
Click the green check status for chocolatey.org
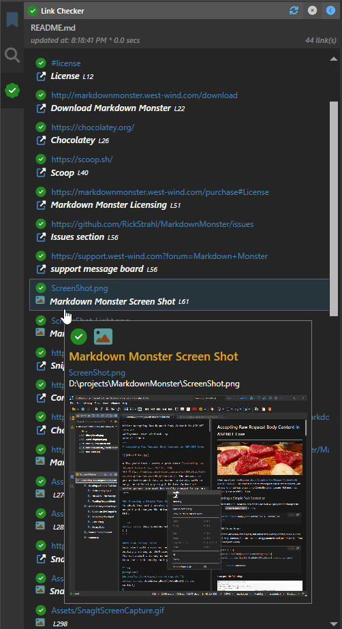coord(40,127)
